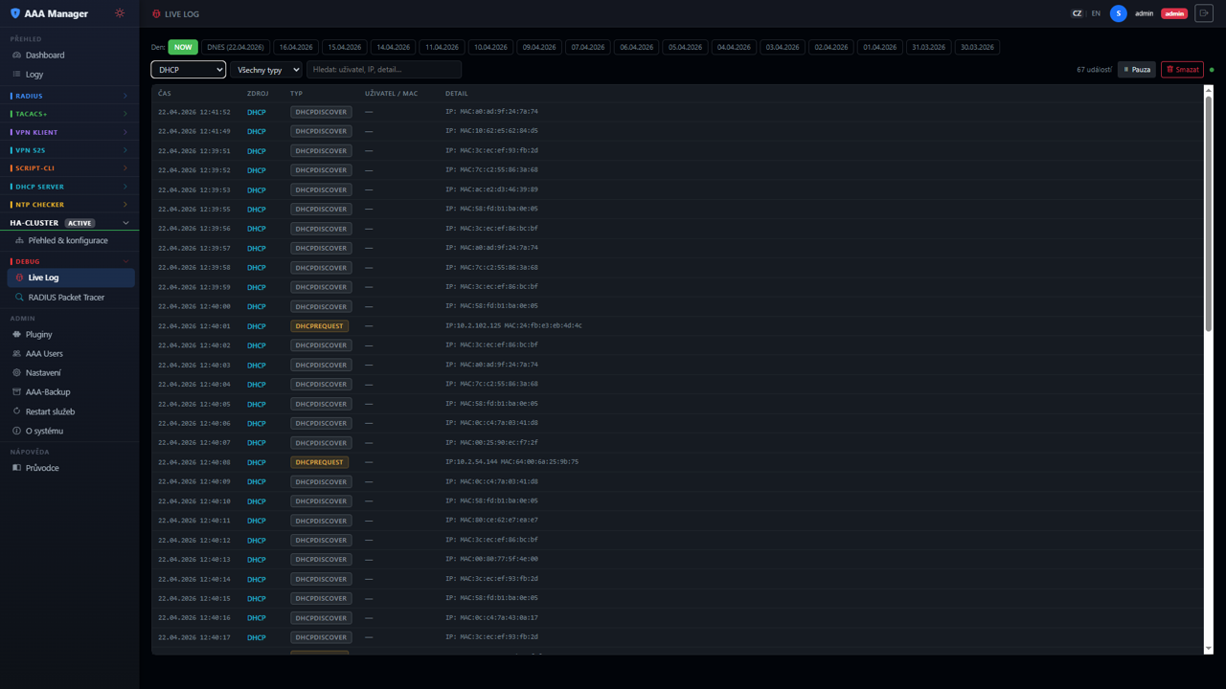Screen dimensions: 1226x689
Task: Select the 16.04.2026 date tab
Action: pyautogui.click(x=296, y=47)
